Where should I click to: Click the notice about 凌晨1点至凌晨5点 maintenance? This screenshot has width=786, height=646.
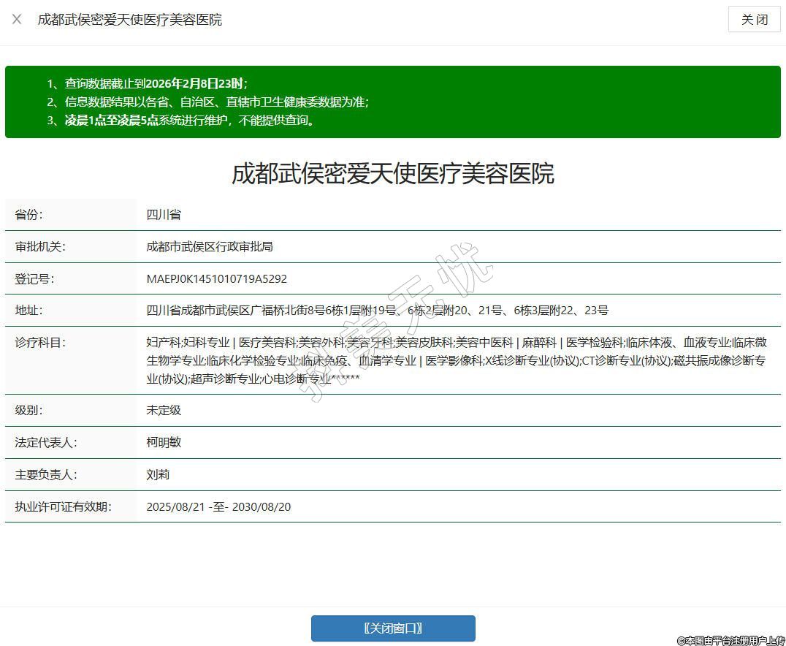point(183,121)
